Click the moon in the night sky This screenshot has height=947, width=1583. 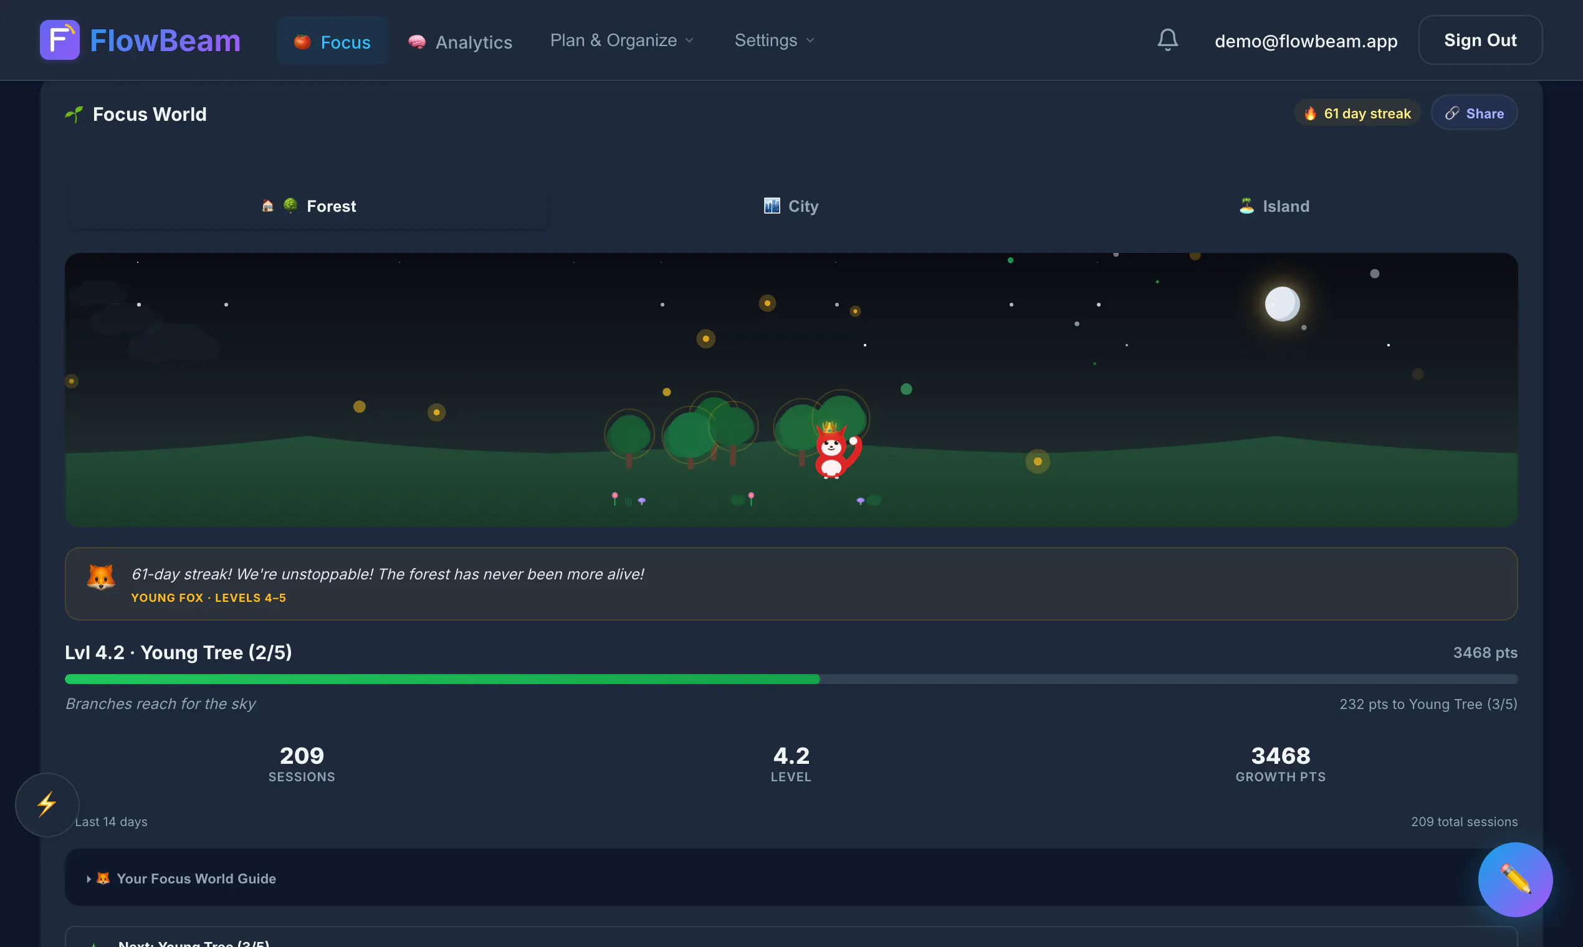tap(1282, 304)
